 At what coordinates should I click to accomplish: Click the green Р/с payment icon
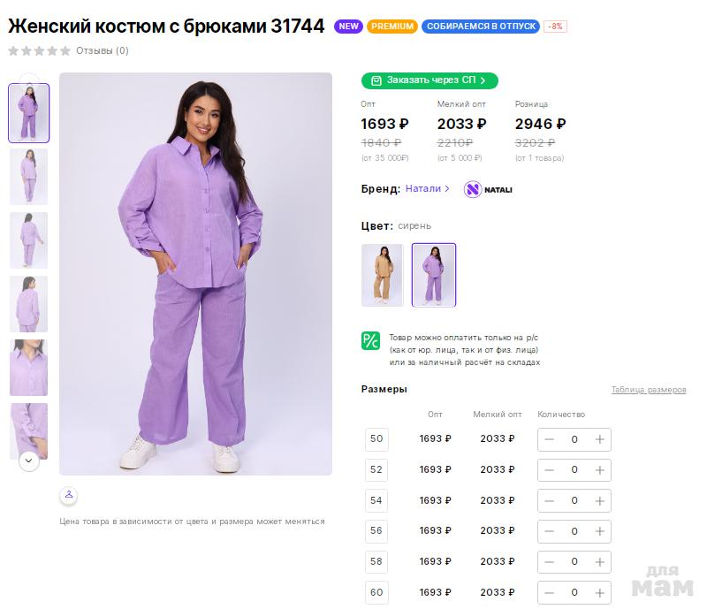(370, 341)
